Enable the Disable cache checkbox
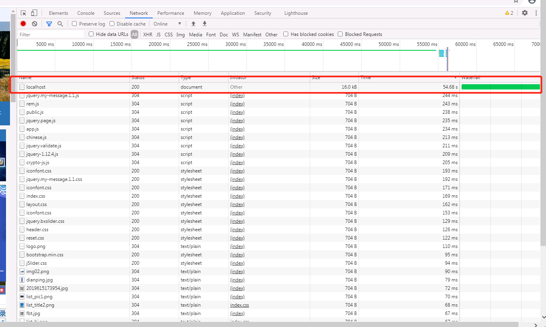The height and width of the screenshot is (327, 546). click(112, 24)
